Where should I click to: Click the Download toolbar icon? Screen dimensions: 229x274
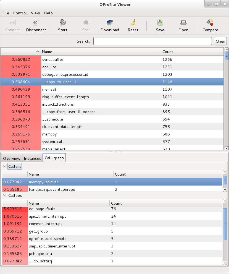click(110, 23)
